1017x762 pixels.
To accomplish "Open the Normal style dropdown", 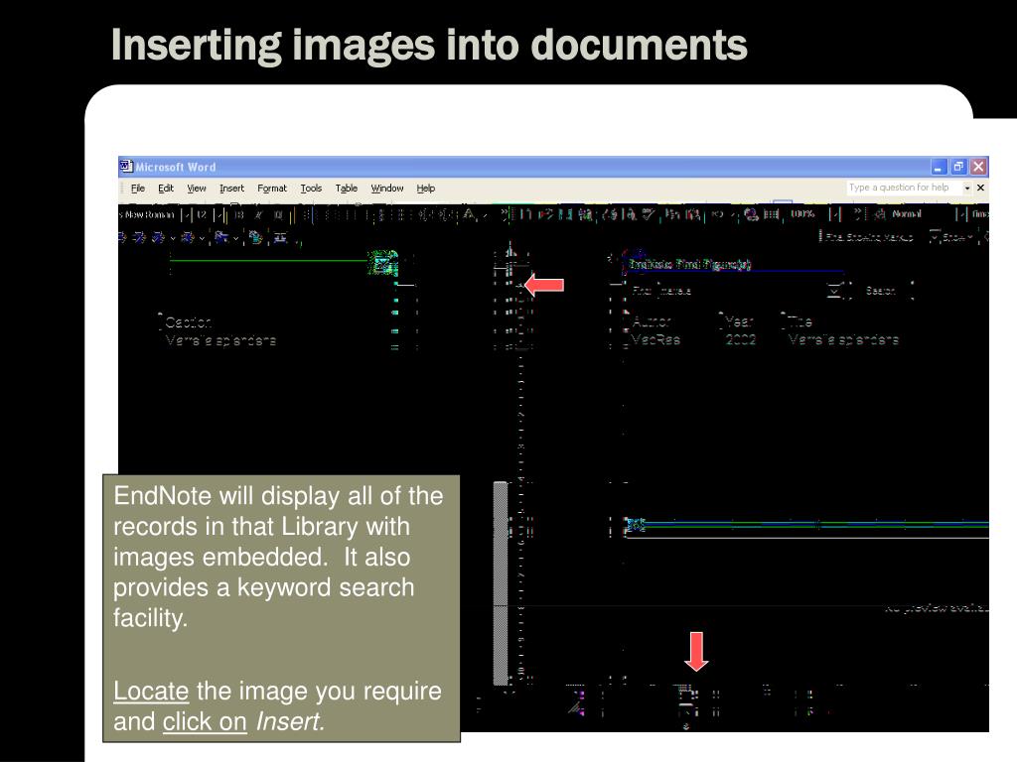I will [x=961, y=214].
